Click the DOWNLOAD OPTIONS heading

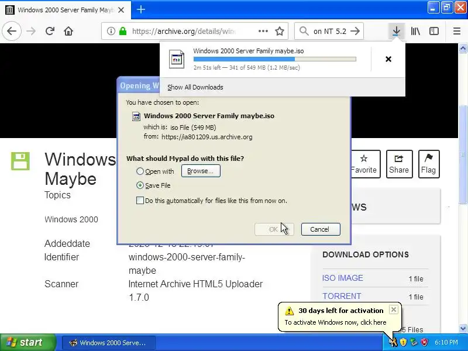coord(366,254)
